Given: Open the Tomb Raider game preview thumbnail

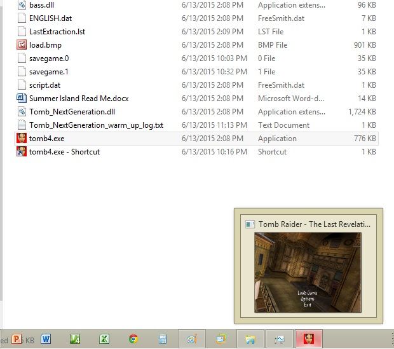Looking at the screenshot, I should 308,272.
